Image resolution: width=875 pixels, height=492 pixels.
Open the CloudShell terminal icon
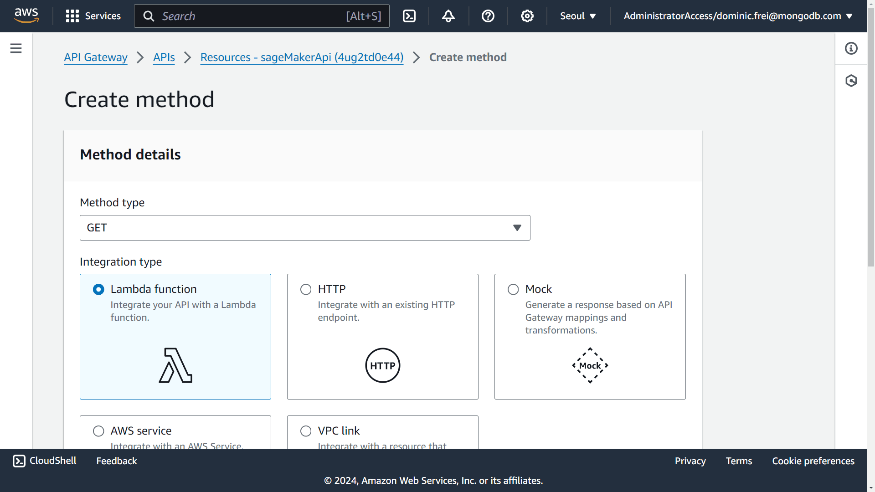click(18, 461)
